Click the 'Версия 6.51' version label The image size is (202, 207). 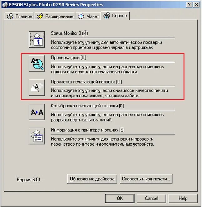coord(28,179)
